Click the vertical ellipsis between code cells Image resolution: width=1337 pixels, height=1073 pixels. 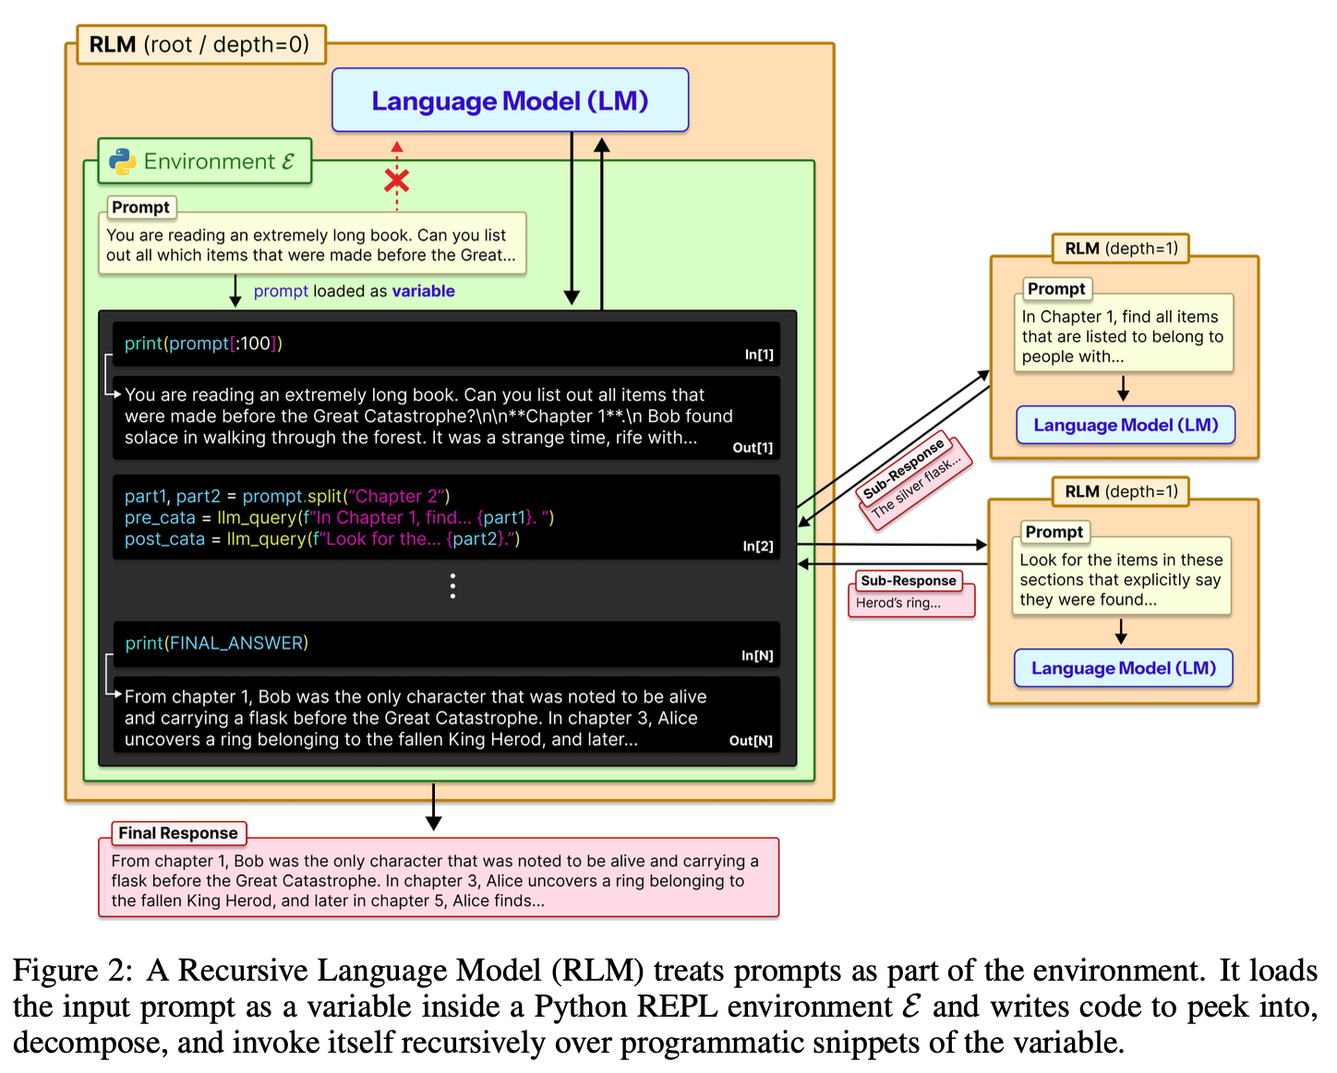pos(452,585)
